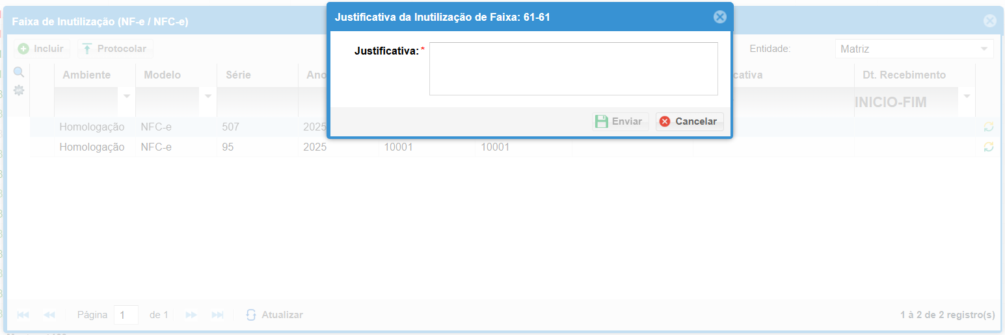The width and height of the screenshot is (1005, 335).
Task: Click the Atualizar refresh icon in pager
Action: 251,315
